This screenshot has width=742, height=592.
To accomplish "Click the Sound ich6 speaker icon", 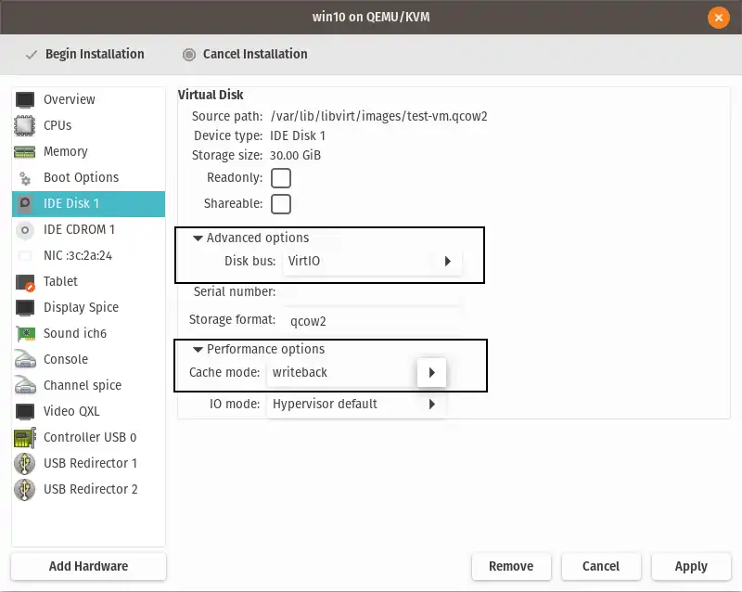I will click(24, 333).
